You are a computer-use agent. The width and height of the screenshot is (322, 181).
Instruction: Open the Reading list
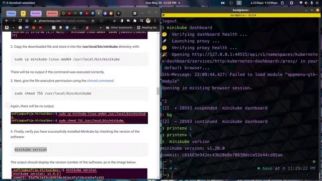(x=147, y=28)
